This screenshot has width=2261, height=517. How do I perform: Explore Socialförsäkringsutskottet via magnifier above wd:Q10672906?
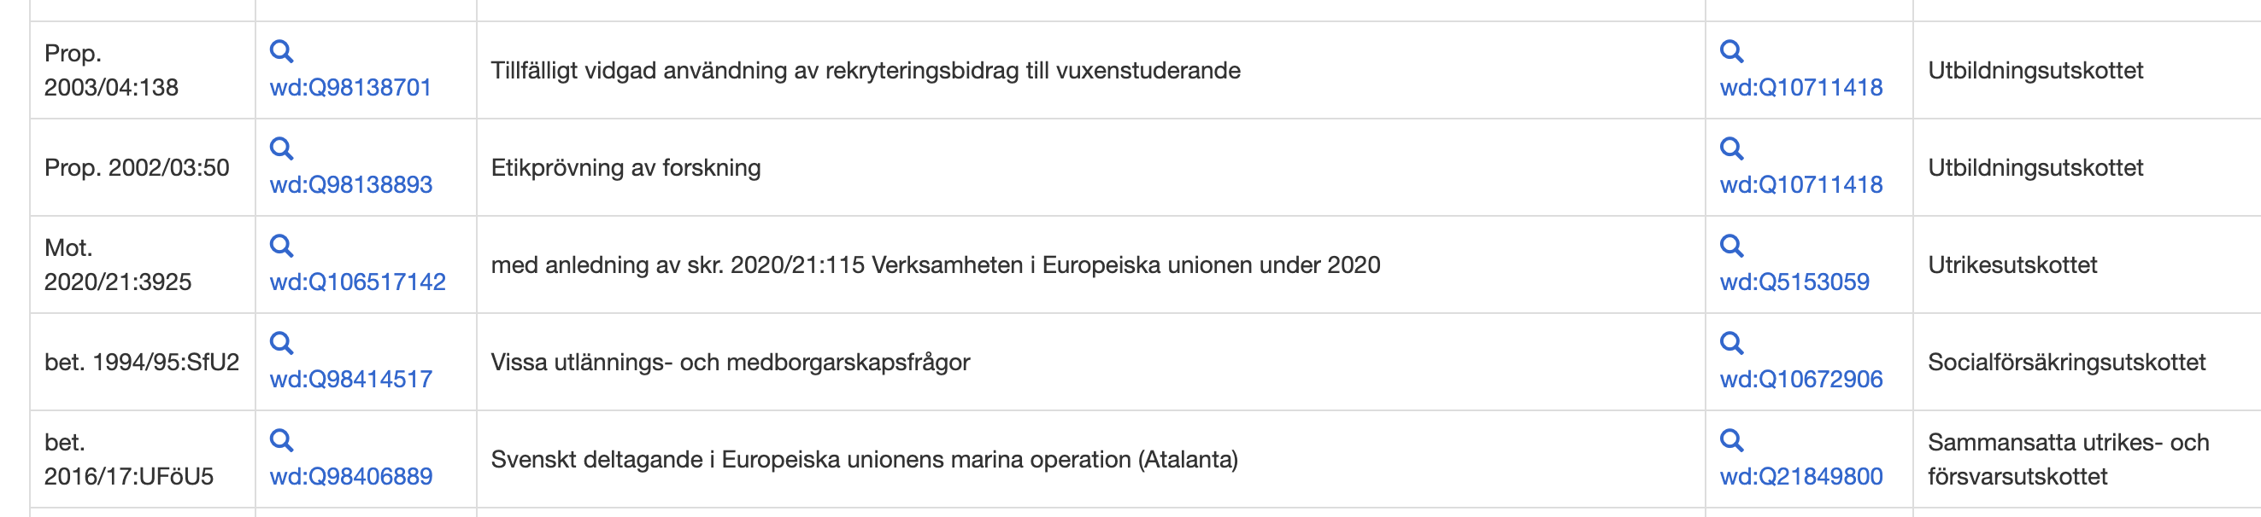point(1731,344)
